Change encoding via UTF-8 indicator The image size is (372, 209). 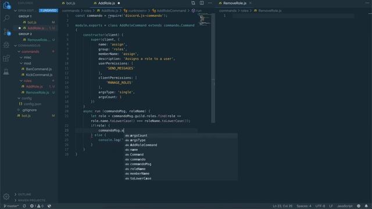click(x=320, y=206)
